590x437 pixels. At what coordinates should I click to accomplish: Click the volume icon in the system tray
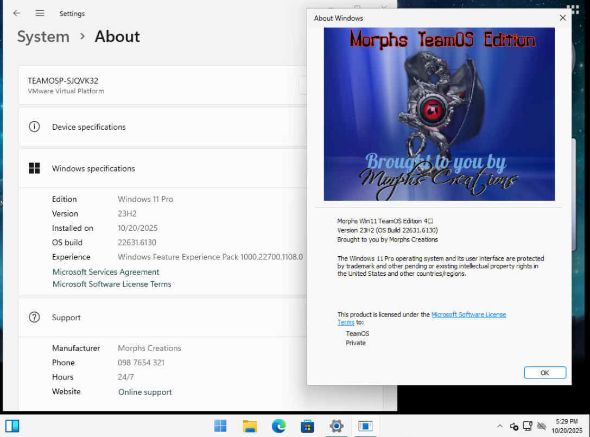(x=514, y=426)
